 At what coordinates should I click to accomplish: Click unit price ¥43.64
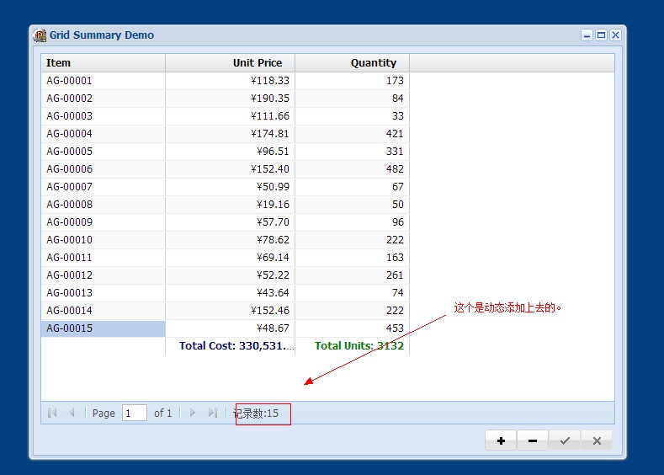[x=230, y=293]
